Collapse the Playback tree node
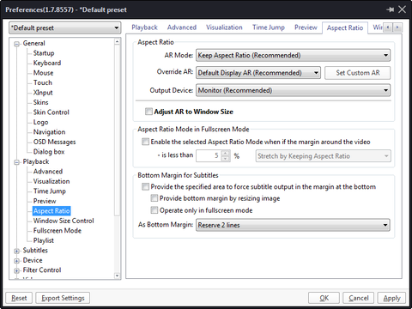The width and height of the screenshot is (412, 309). pyautogui.click(x=17, y=162)
